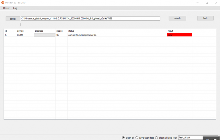This screenshot has width=220, height=140.
Task: Click the red error result cell
Action: coord(179,35)
